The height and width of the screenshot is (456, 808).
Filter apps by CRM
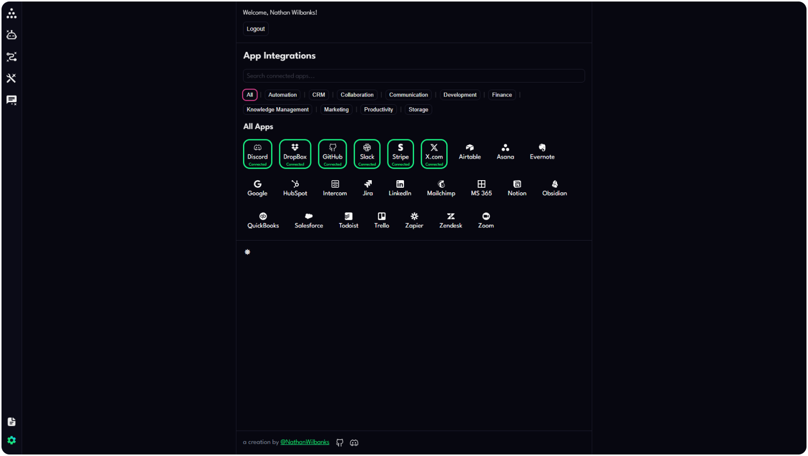[318, 95]
